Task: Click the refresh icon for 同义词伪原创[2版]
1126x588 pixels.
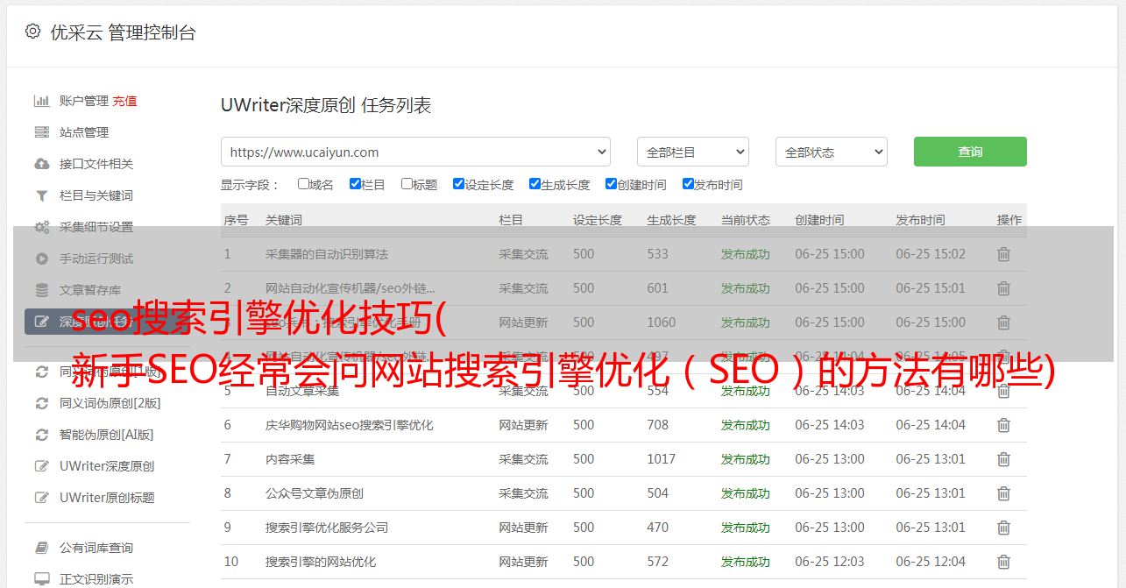Action: pyautogui.click(x=41, y=403)
